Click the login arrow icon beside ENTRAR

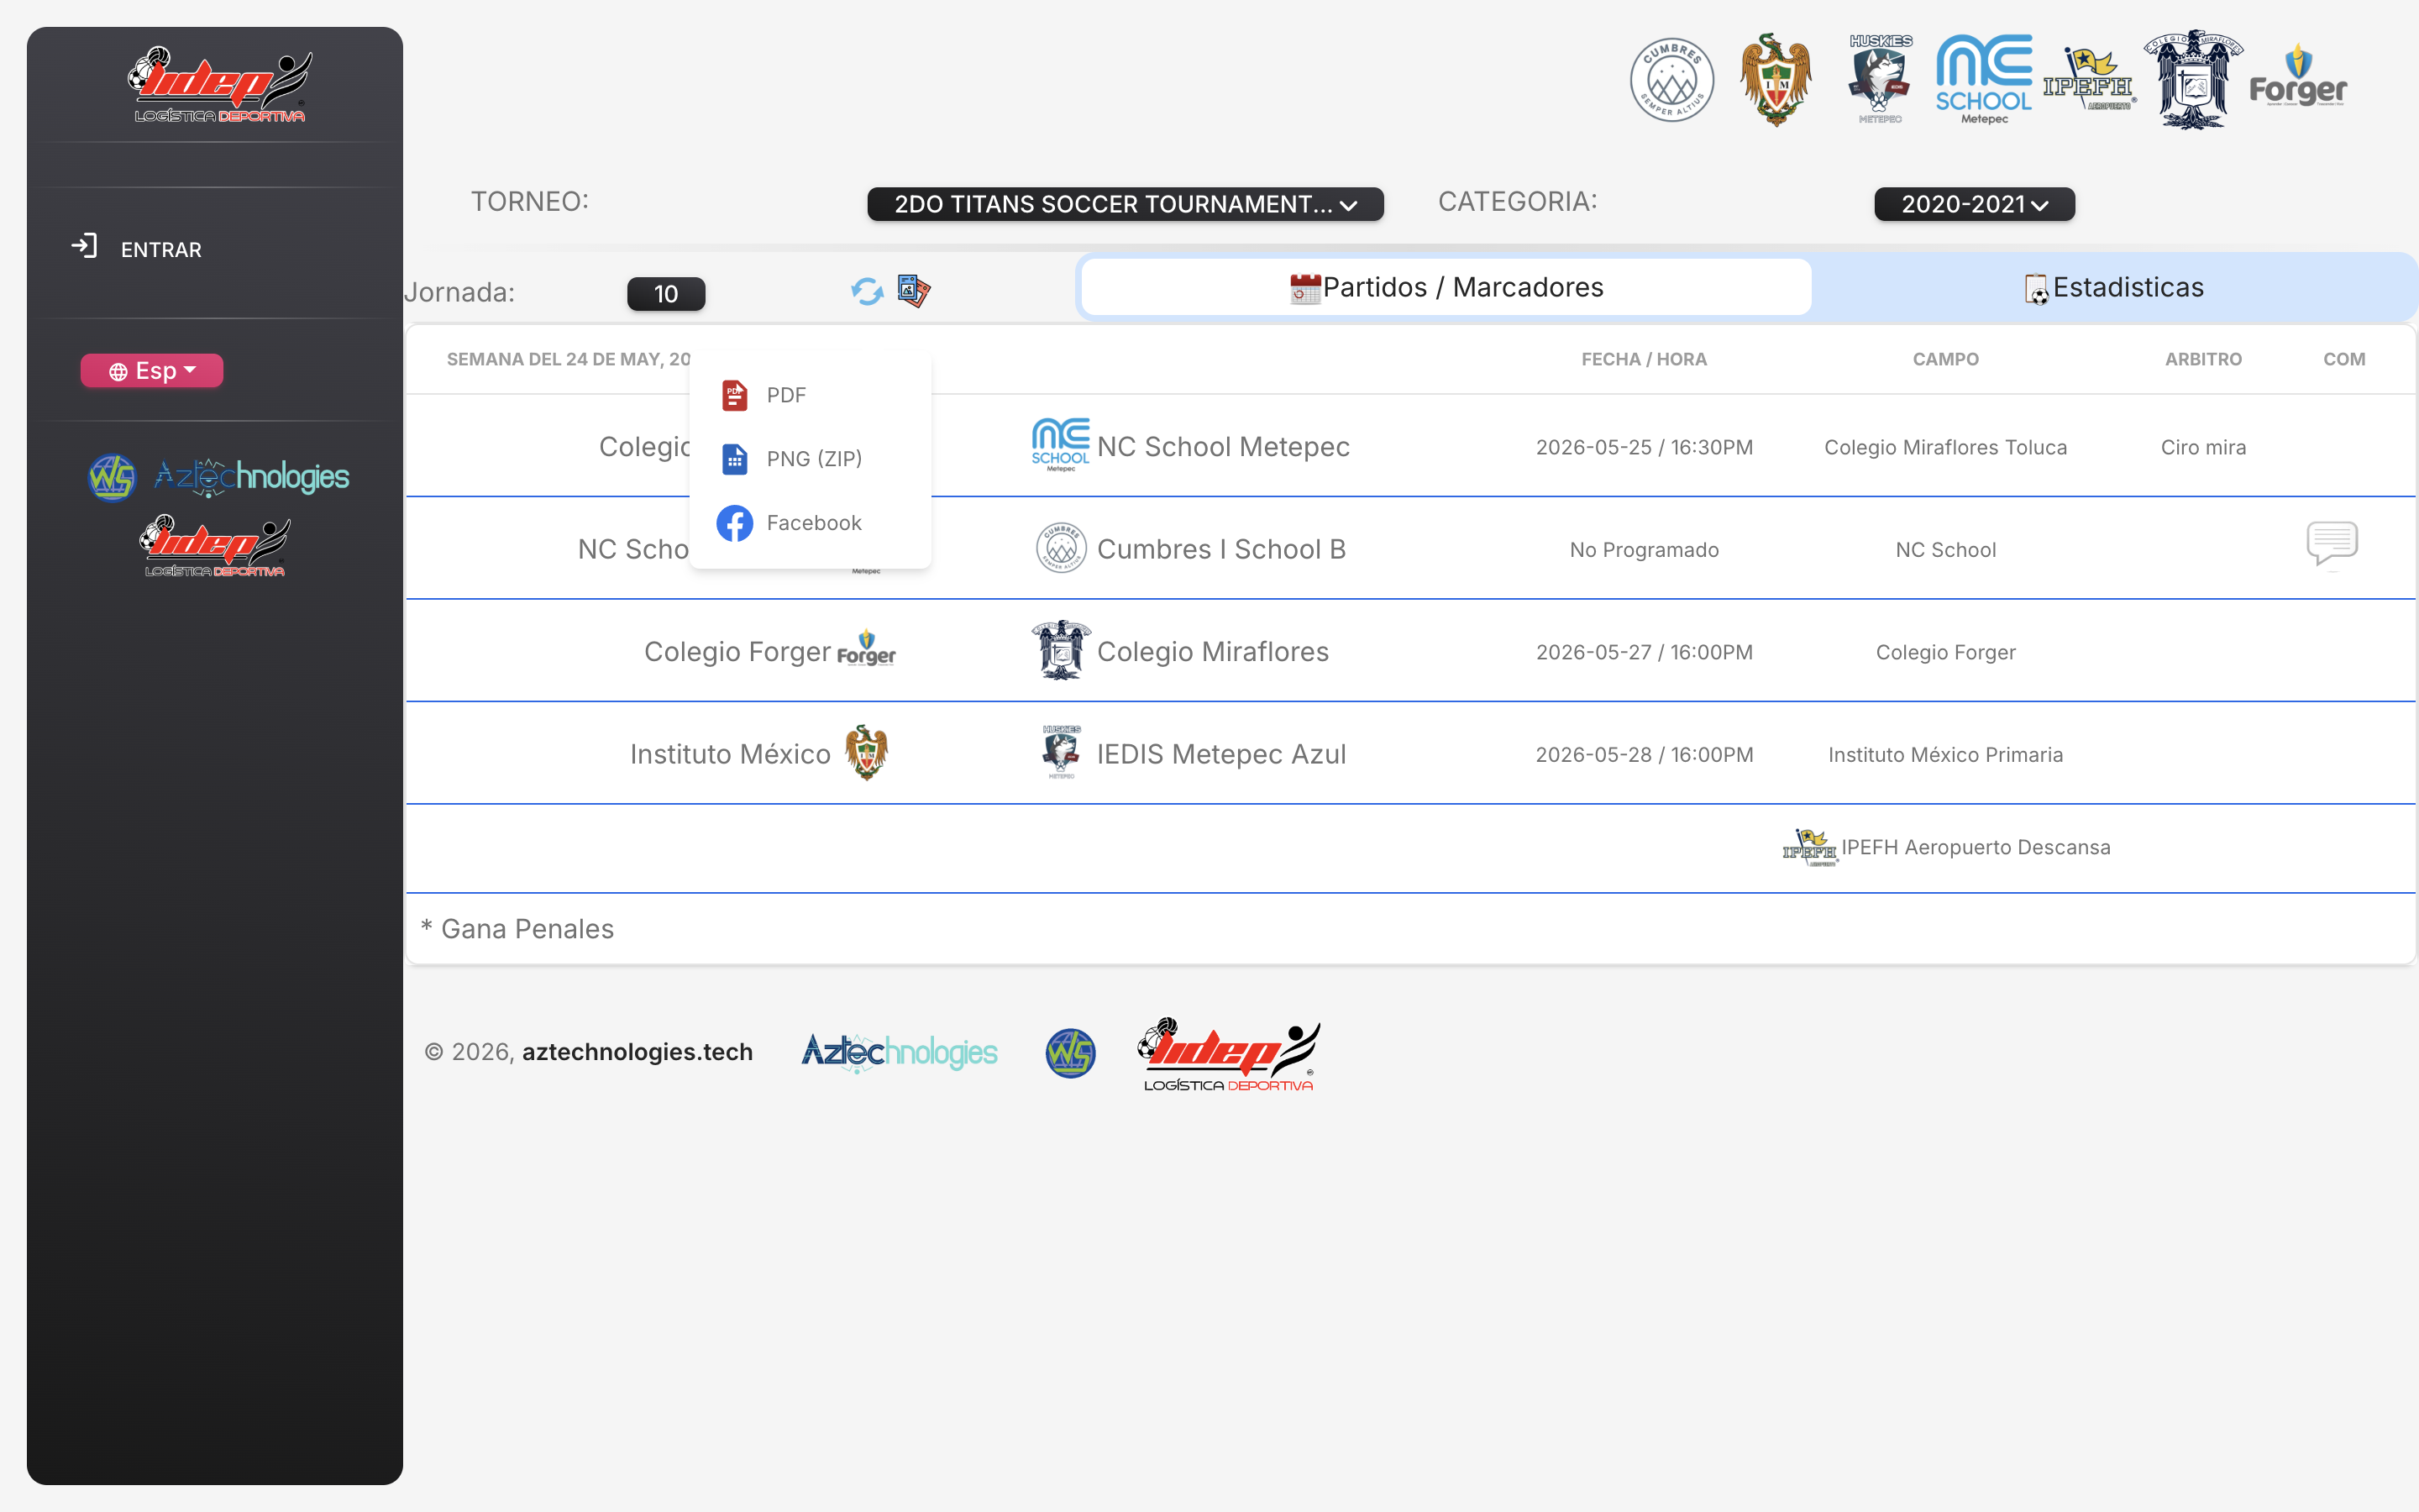[x=85, y=246]
